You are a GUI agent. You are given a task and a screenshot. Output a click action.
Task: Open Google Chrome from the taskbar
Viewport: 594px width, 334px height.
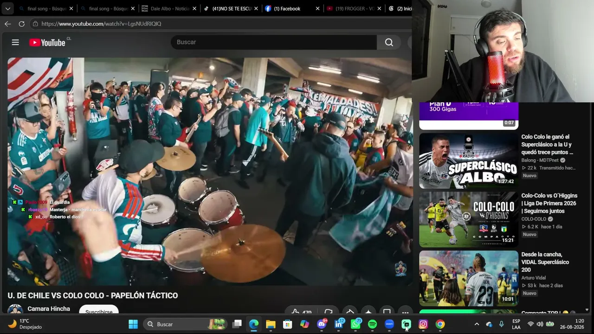click(440, 324)
